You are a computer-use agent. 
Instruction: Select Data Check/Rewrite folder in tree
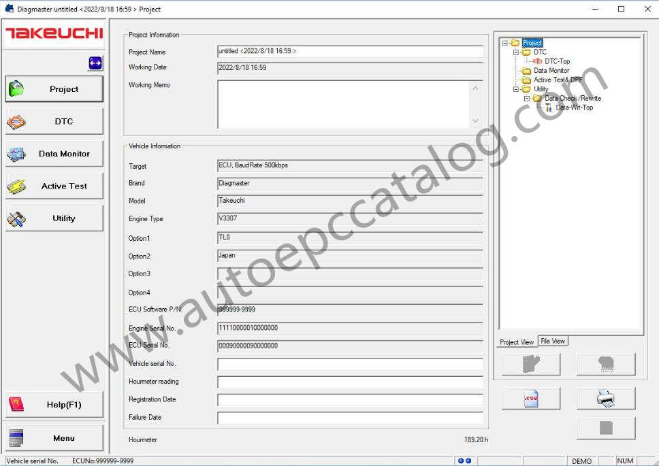tap(573, 98)
